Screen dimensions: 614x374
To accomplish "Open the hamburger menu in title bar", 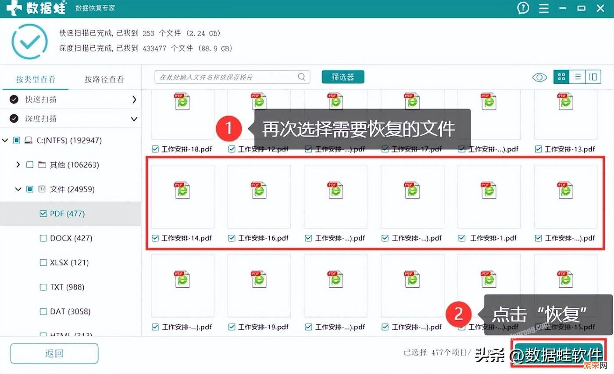I will (544, 8).
